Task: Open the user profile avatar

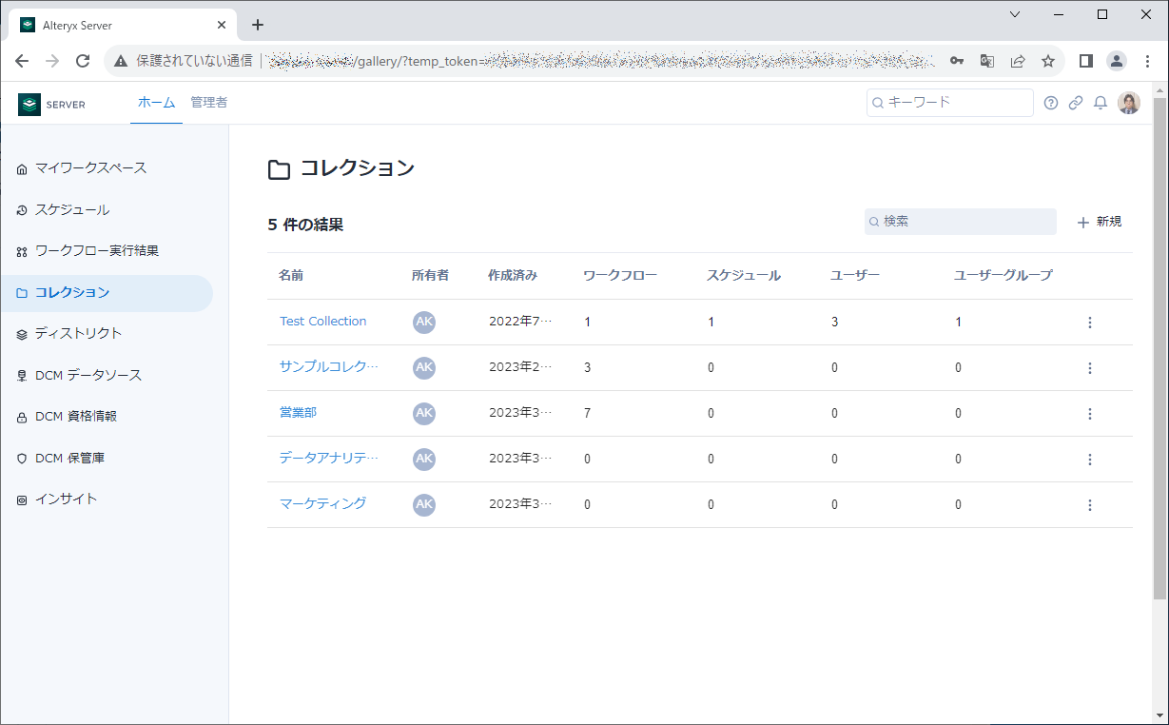Action: pyautogui.click(x=1129, y=103)
